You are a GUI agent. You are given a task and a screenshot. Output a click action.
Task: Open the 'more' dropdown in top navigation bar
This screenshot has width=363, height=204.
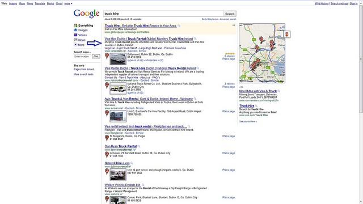pos(68,3)
